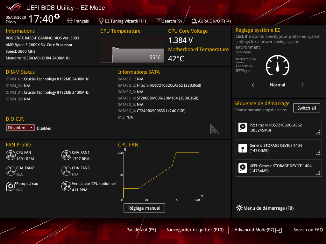
Task: Click the Pompe à eau pump icon
Action: [11, 186]
